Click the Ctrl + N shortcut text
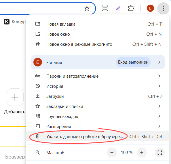The width and height of the screenshot is (171, 164). tap(154, 34)
